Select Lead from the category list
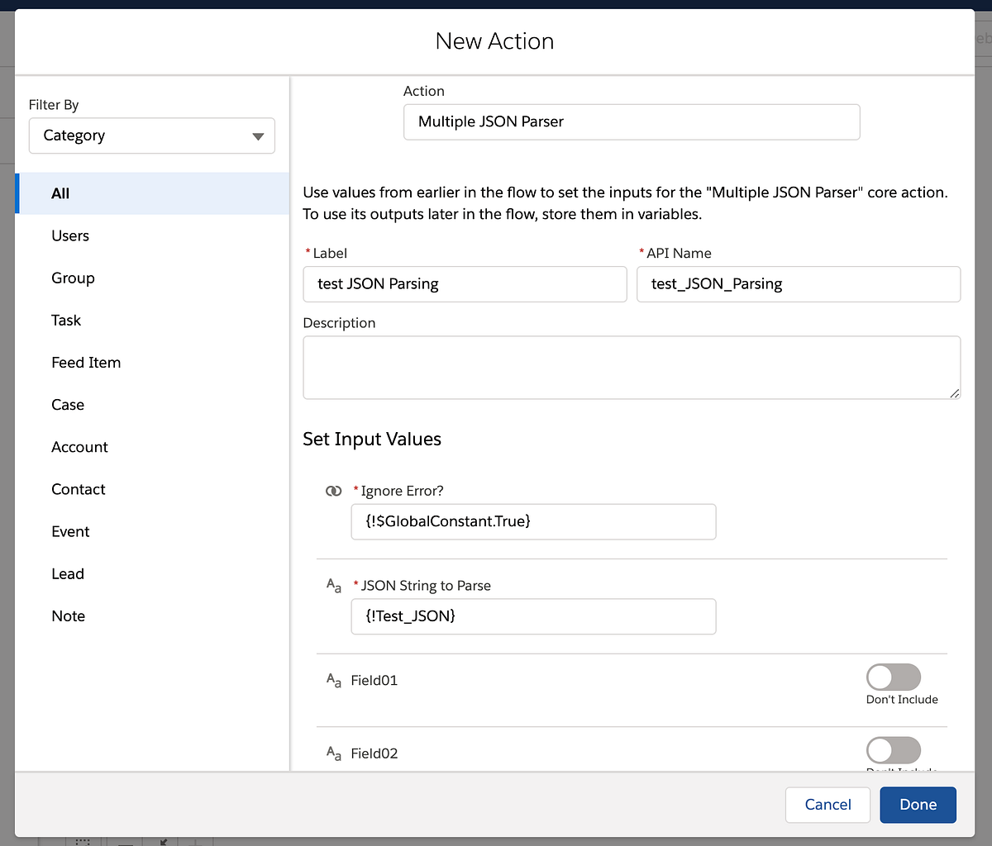Image resolution: width=992 pixels, height=846 pixels. point(67,573)
